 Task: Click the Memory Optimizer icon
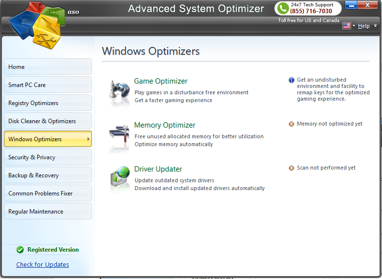pos(119,135)
